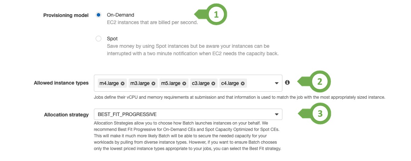Select the On-Demand provisioning radio button

pyautogui.click(x=98, y=15)
